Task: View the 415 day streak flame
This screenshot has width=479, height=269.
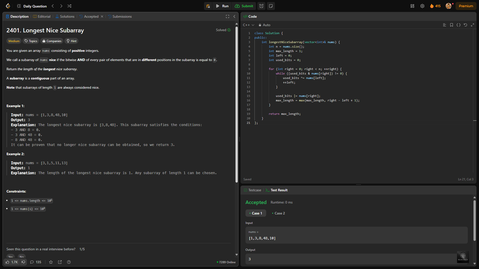Action: (x=435, y=6)
